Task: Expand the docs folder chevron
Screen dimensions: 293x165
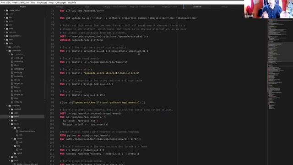Action: [5, 28]
